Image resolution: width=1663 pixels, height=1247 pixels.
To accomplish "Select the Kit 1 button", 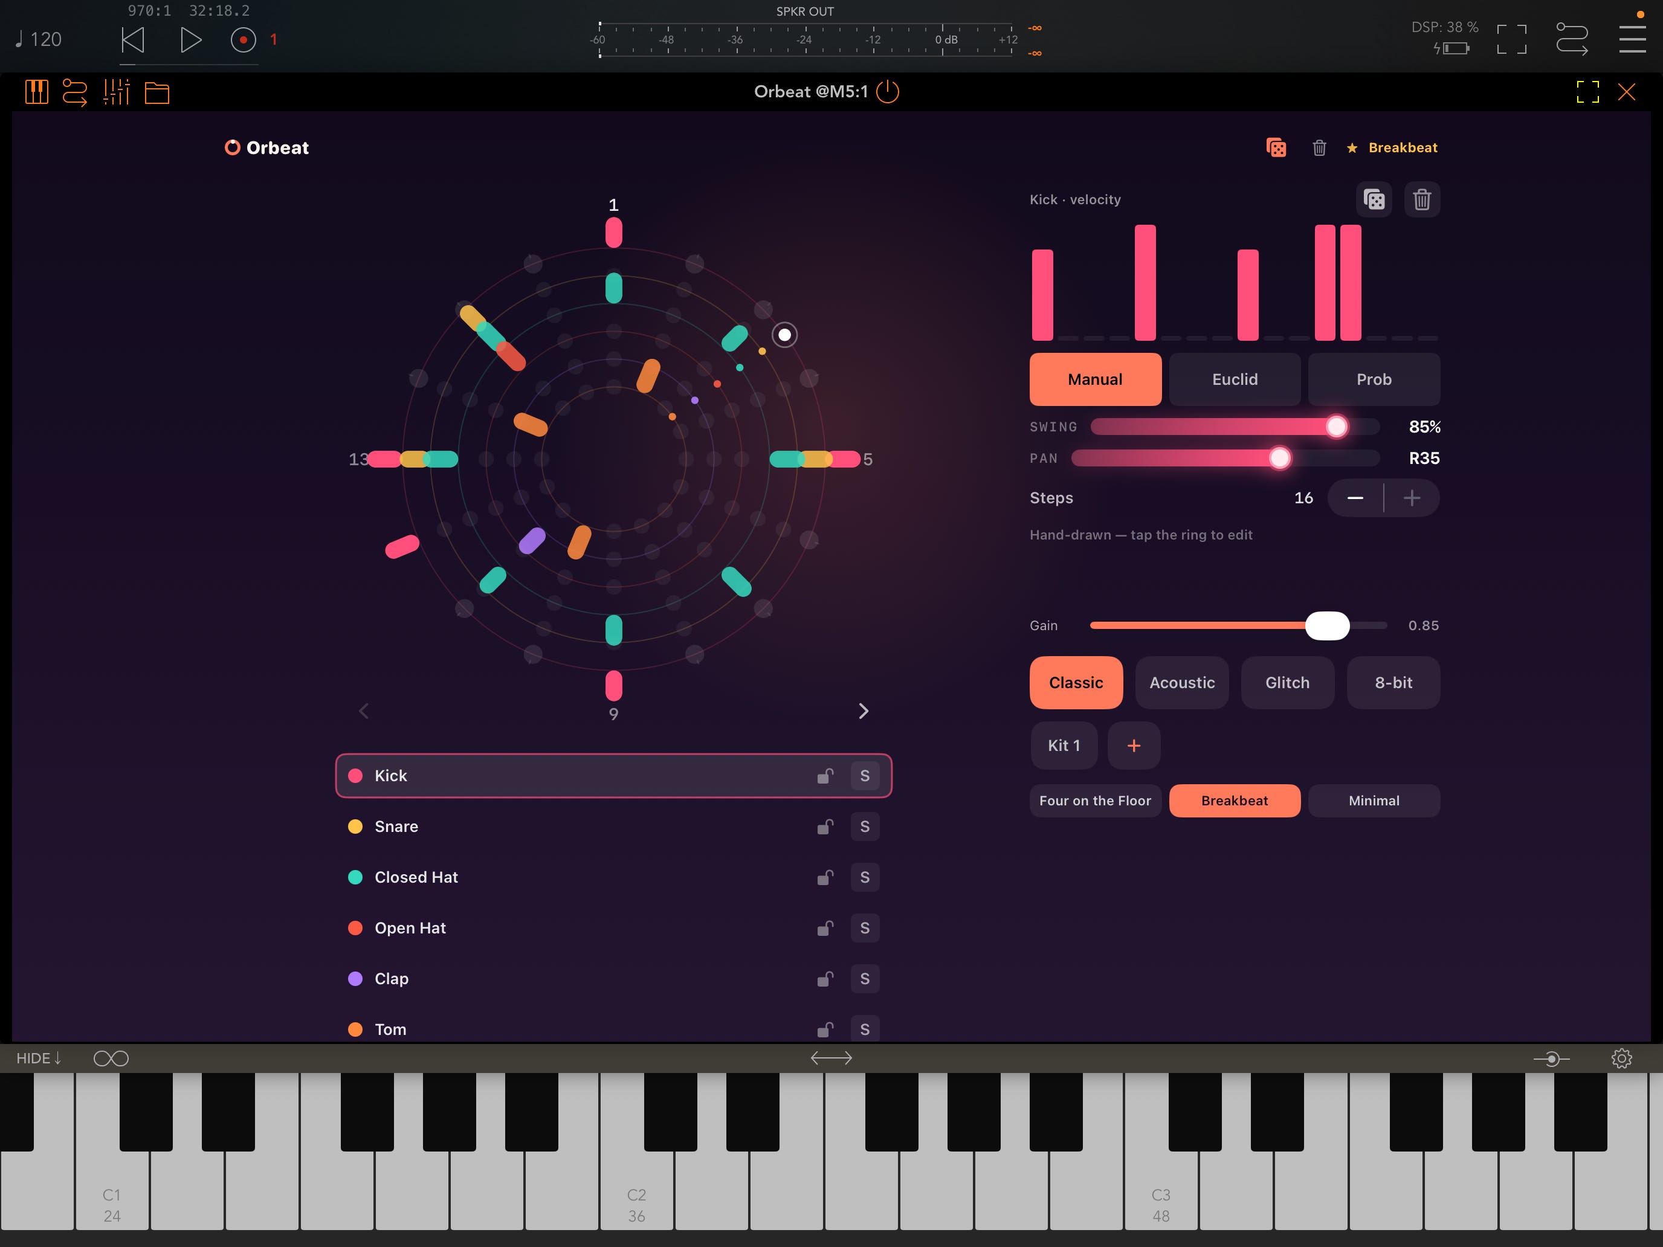I will [x=1064, y=746].
